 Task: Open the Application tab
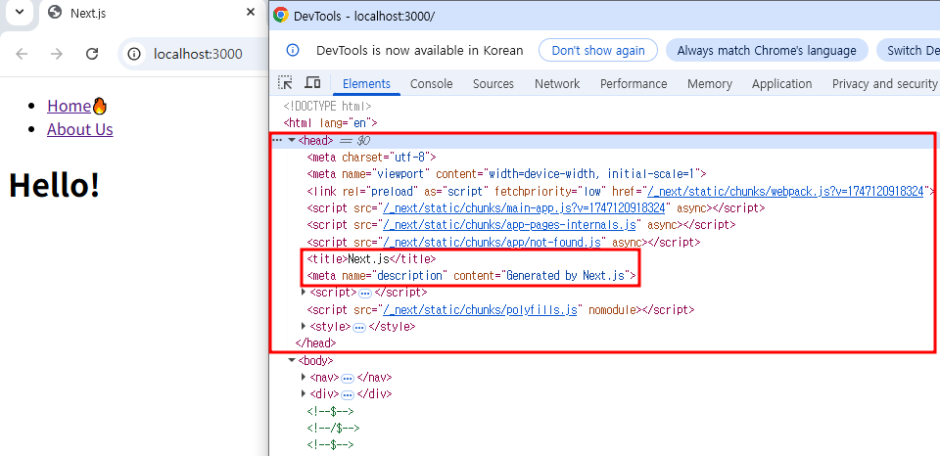point(781,84)
